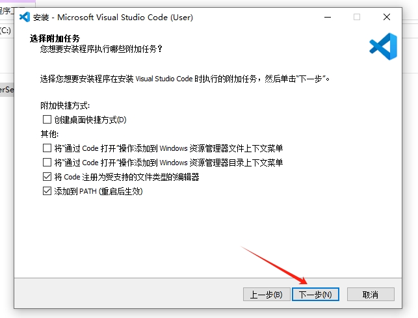Enable create desktop shortcut checkbox
The width and height of the screenshot is (418, 318).
coord(47,120)
